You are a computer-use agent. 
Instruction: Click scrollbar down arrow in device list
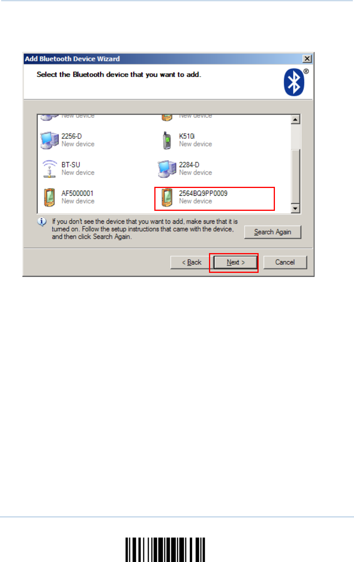[295, 209]
